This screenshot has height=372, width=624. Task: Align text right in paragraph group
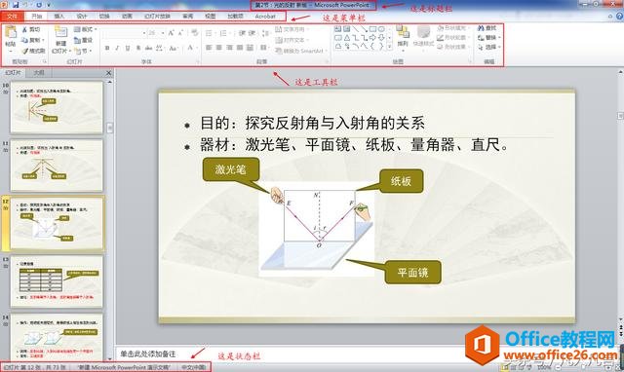tap(230, 48)
